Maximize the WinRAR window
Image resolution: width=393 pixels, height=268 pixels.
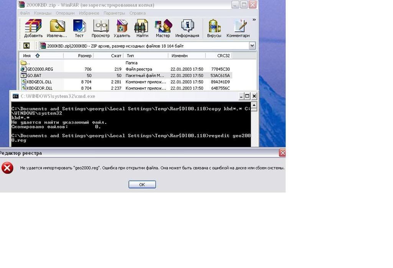pyautogui.click(x=244, y=5)
